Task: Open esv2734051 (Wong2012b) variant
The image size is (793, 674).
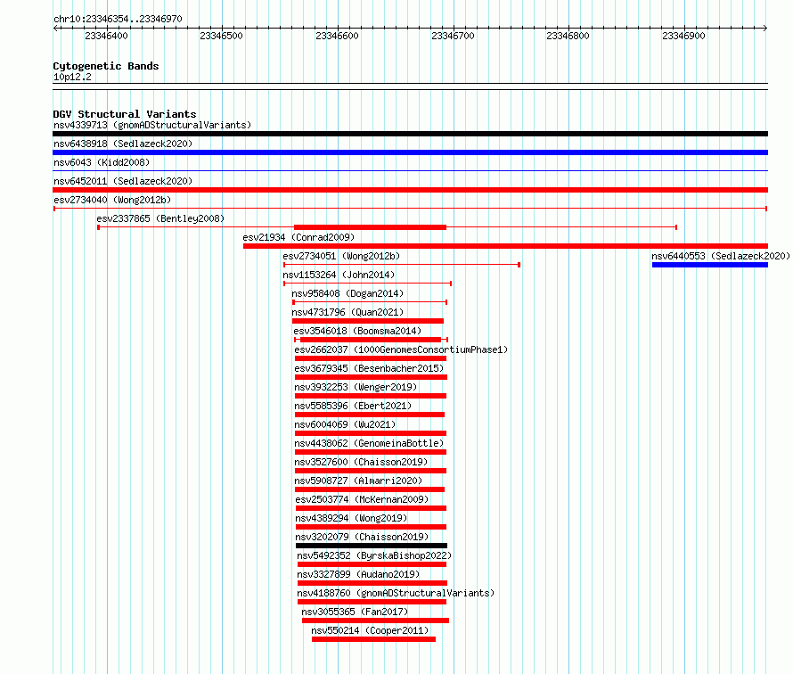Action: pyautogui.click(x=341, y=256)
